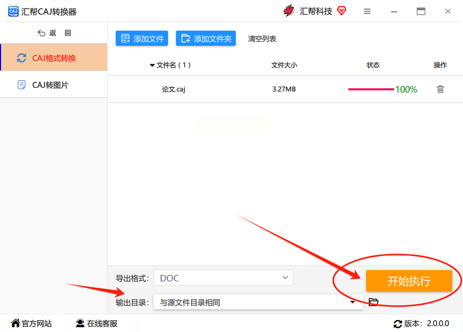463x332 pixels.
Task: Click the 版本 refresh icon
Action: coord(398,324)
